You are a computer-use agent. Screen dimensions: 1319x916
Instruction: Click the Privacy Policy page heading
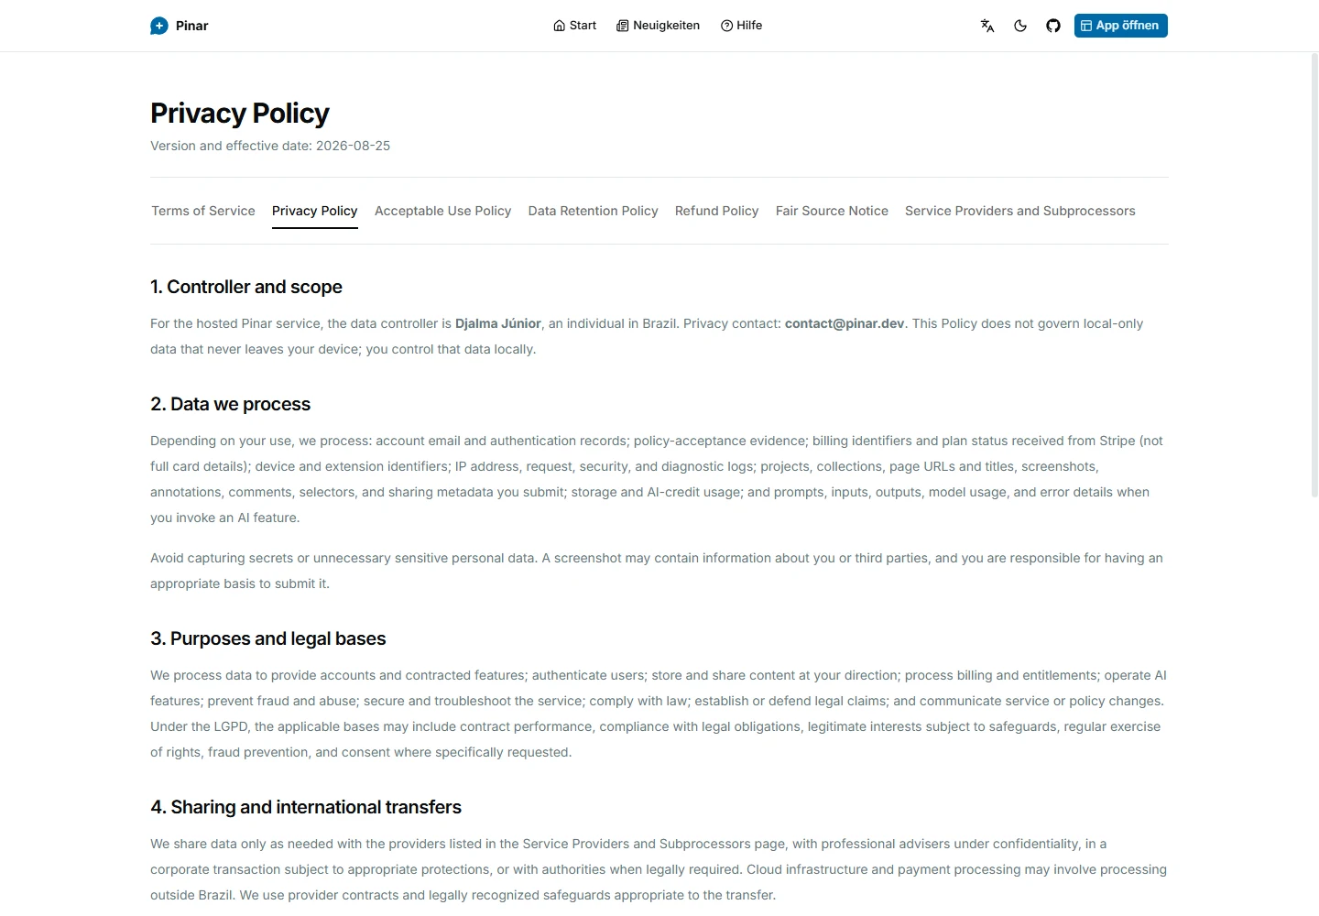tap(240, 114)
